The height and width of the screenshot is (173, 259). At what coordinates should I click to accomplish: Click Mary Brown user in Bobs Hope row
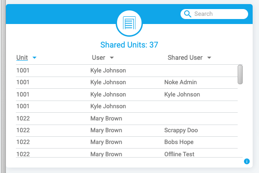[106, 142]
